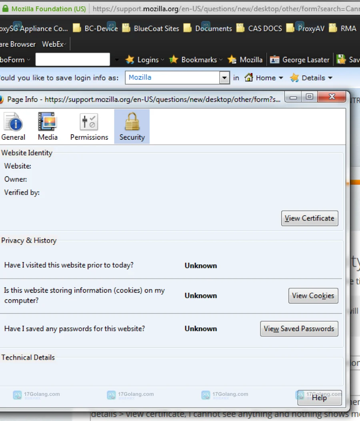
Task: Open the General tab in Page Info
Action: point(14,126)
